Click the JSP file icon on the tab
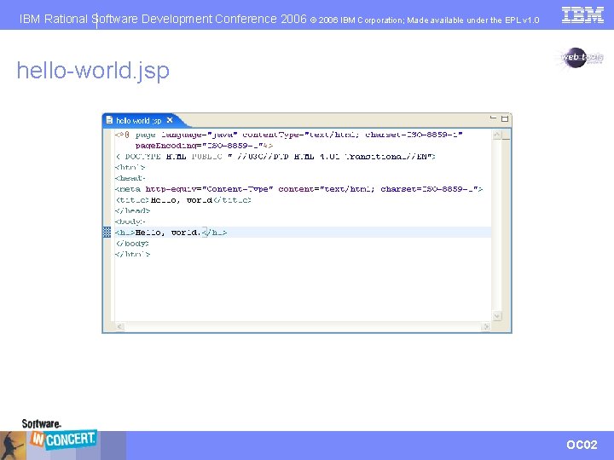Image resolution: width=614 pixels, height=460 pixels. point(109,120)
